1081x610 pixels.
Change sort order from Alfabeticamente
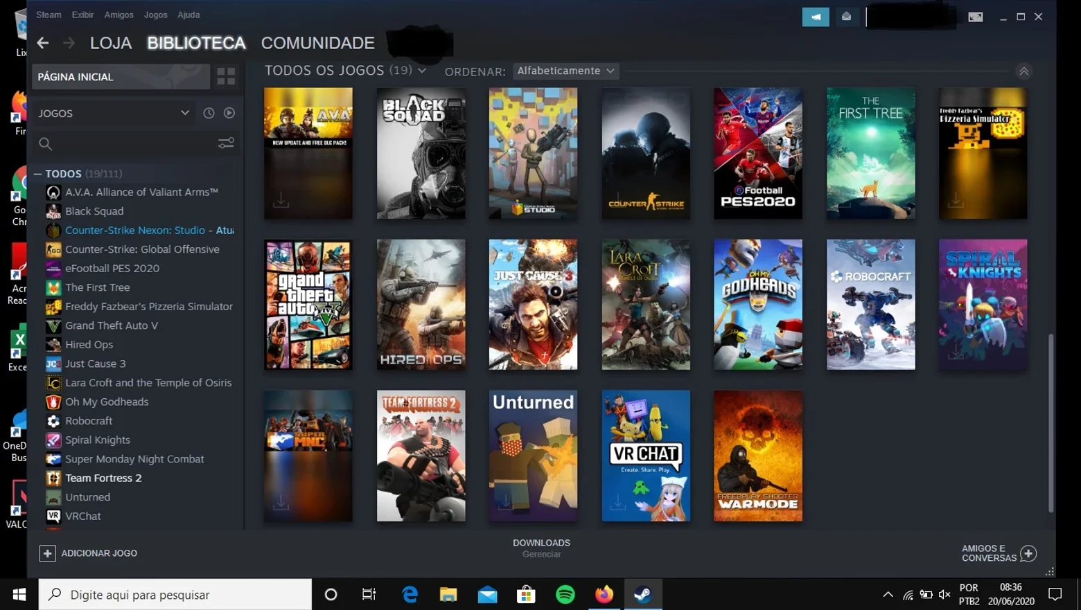click(565, 71)
